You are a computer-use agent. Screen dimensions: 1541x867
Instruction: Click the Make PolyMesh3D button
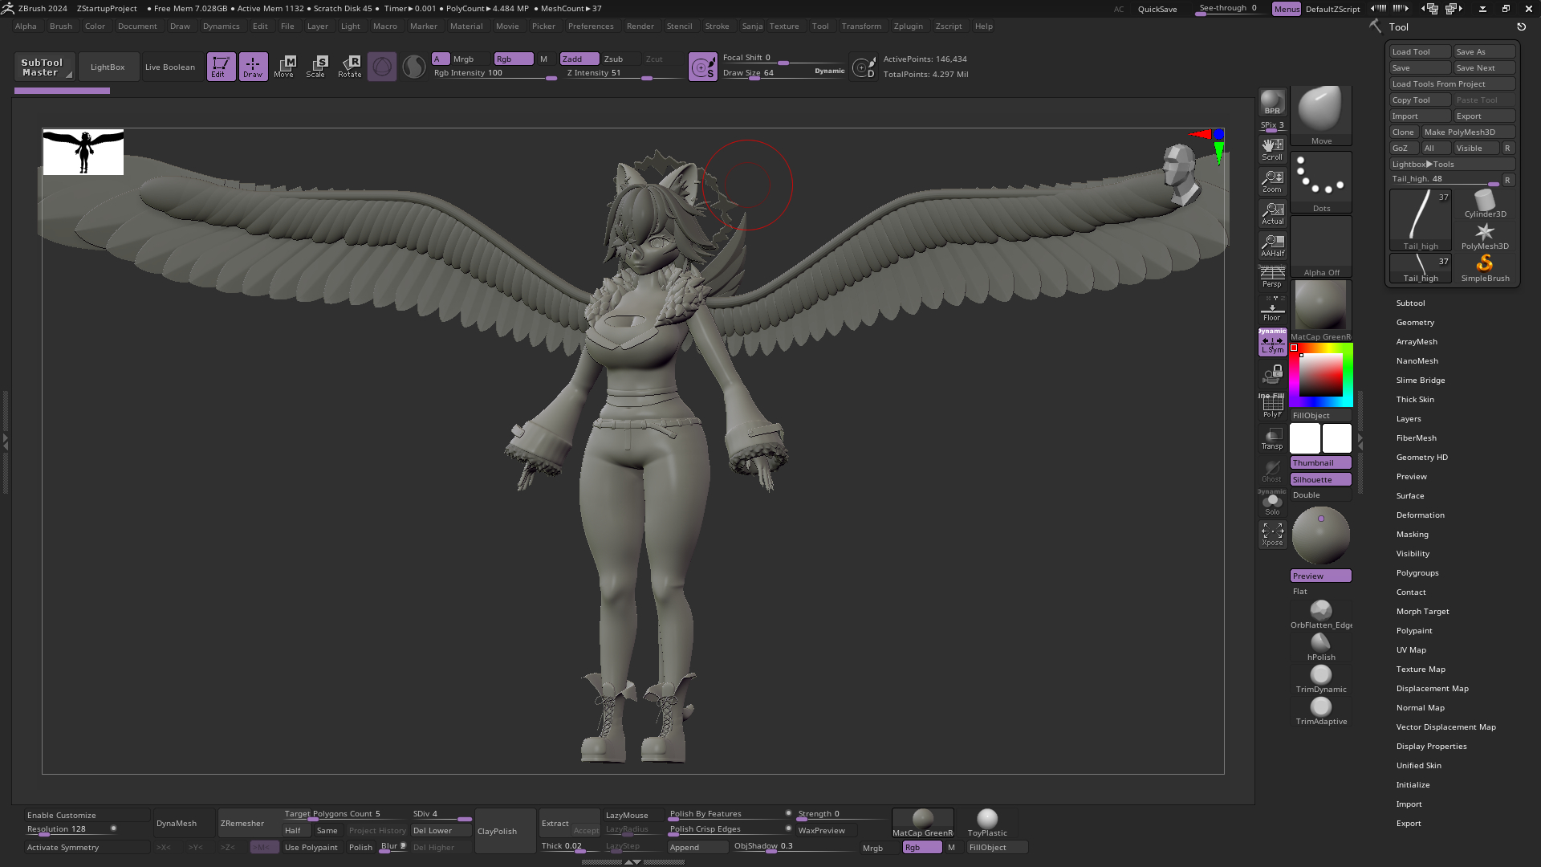(1468, 132)
